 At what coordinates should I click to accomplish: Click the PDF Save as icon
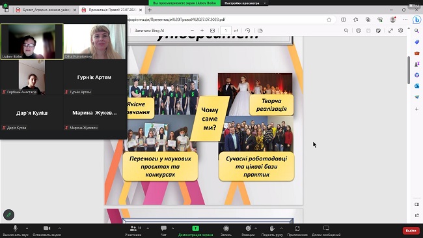click(379, 31)
